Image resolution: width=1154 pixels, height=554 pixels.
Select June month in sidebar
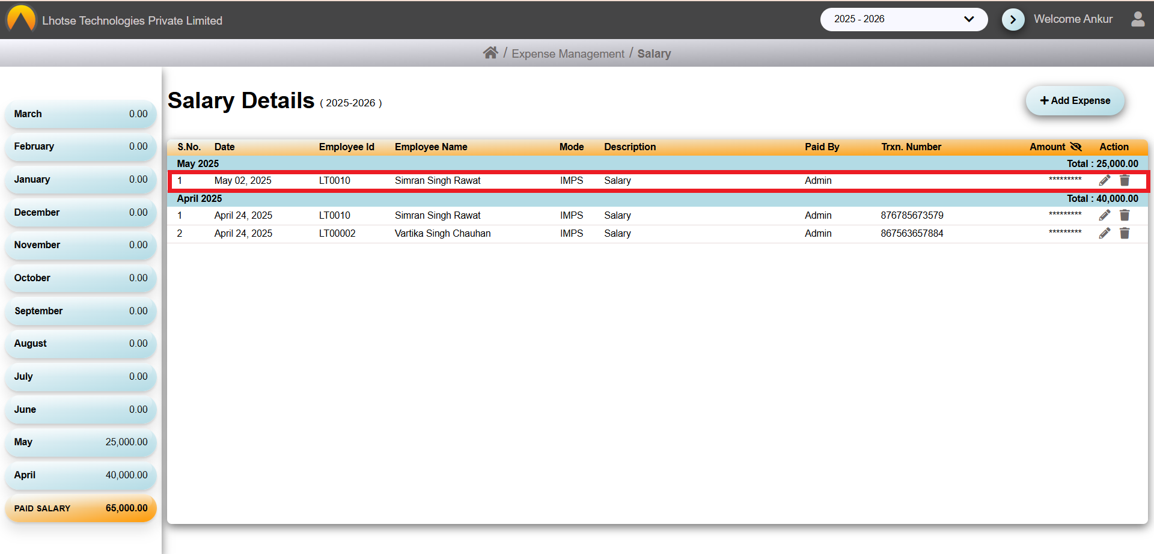81,410
